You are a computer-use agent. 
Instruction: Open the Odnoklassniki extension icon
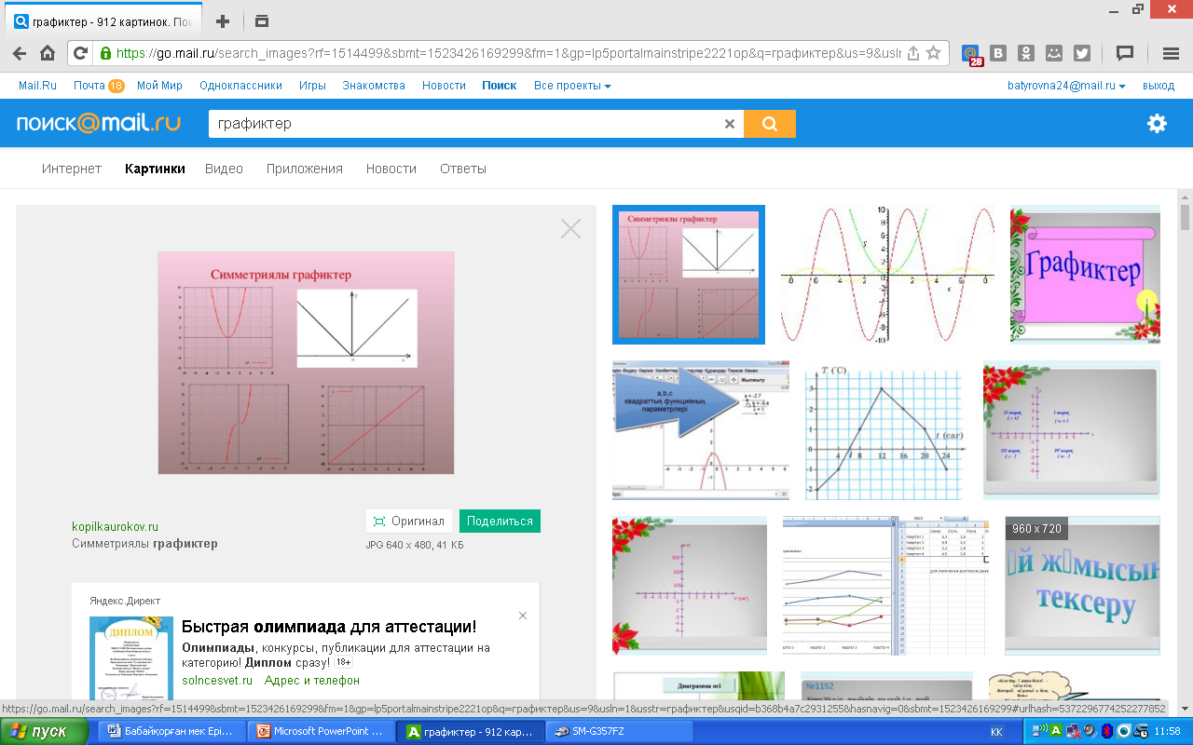[x=1026, y=53]
